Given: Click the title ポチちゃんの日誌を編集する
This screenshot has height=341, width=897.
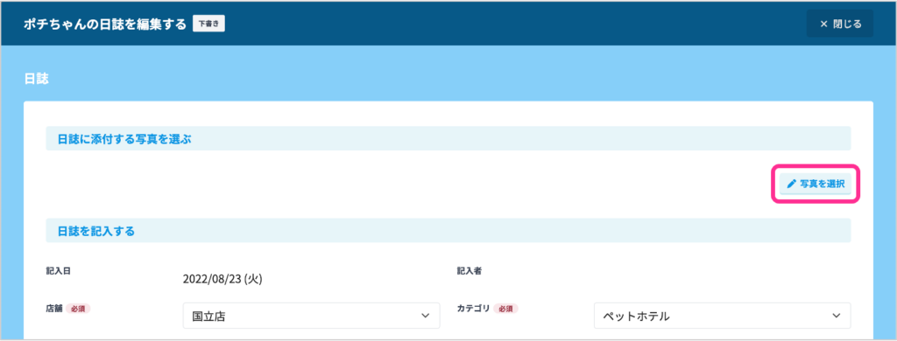Looking at the screenshot, I should pyautogui.click(x=105, y=24).
